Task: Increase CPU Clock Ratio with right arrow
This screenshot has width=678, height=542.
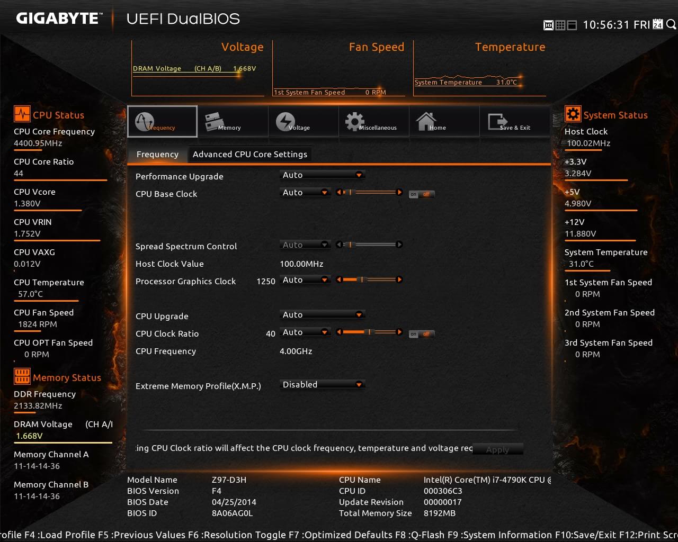Action: [x=399, y=332]
